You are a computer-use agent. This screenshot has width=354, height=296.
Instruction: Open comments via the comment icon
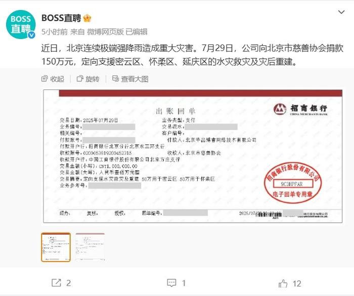coord(171,283)
